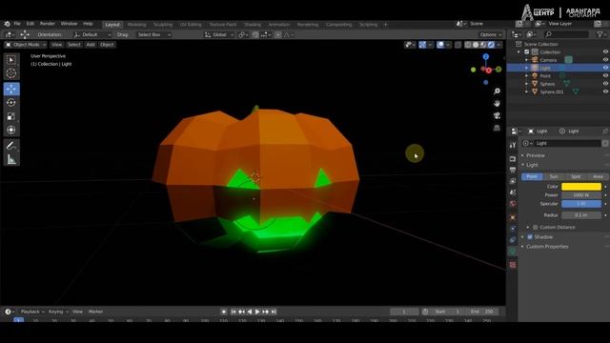Viewport: 610px width, 343px height.
Task: Hide Sphere.001 via eye icon
Action: pyautogui.click(x=605, y=91)
